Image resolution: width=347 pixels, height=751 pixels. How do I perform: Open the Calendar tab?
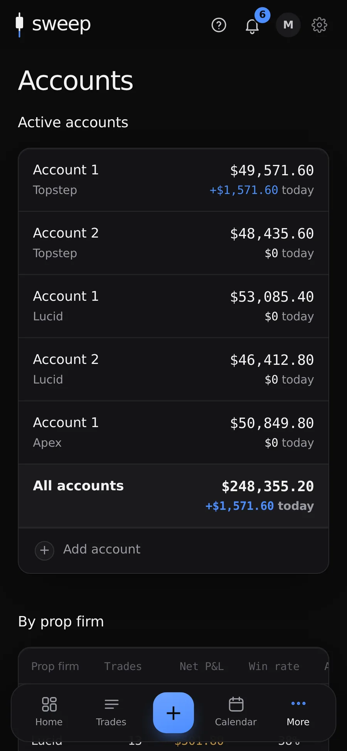click(x=236, y=712)
